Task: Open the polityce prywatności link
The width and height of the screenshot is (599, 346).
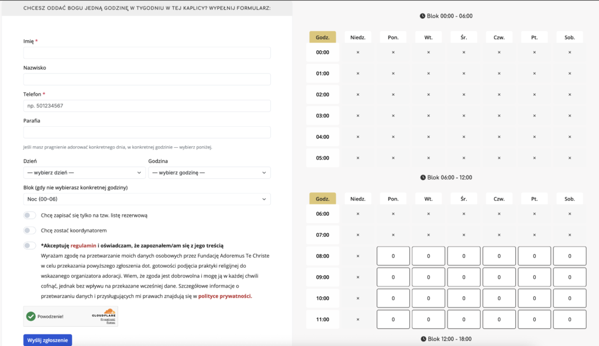Action: (225, 296)
